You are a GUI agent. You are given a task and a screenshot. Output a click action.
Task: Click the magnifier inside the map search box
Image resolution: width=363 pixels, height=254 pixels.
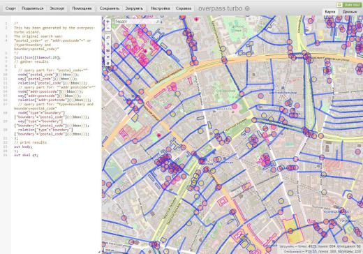pyautogui.click(x=158, y=22)
